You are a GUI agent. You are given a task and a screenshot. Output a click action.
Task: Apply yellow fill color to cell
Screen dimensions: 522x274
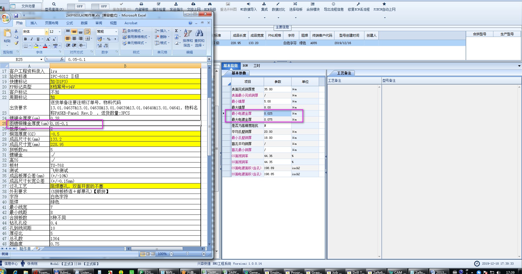click(36, 46)
